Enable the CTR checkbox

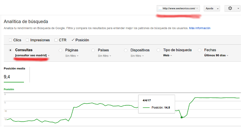click(x=56, y=40)
